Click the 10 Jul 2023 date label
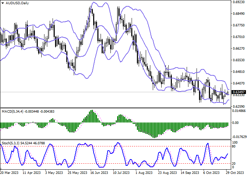This screenshot has width=247, height=176. (122, 173)
